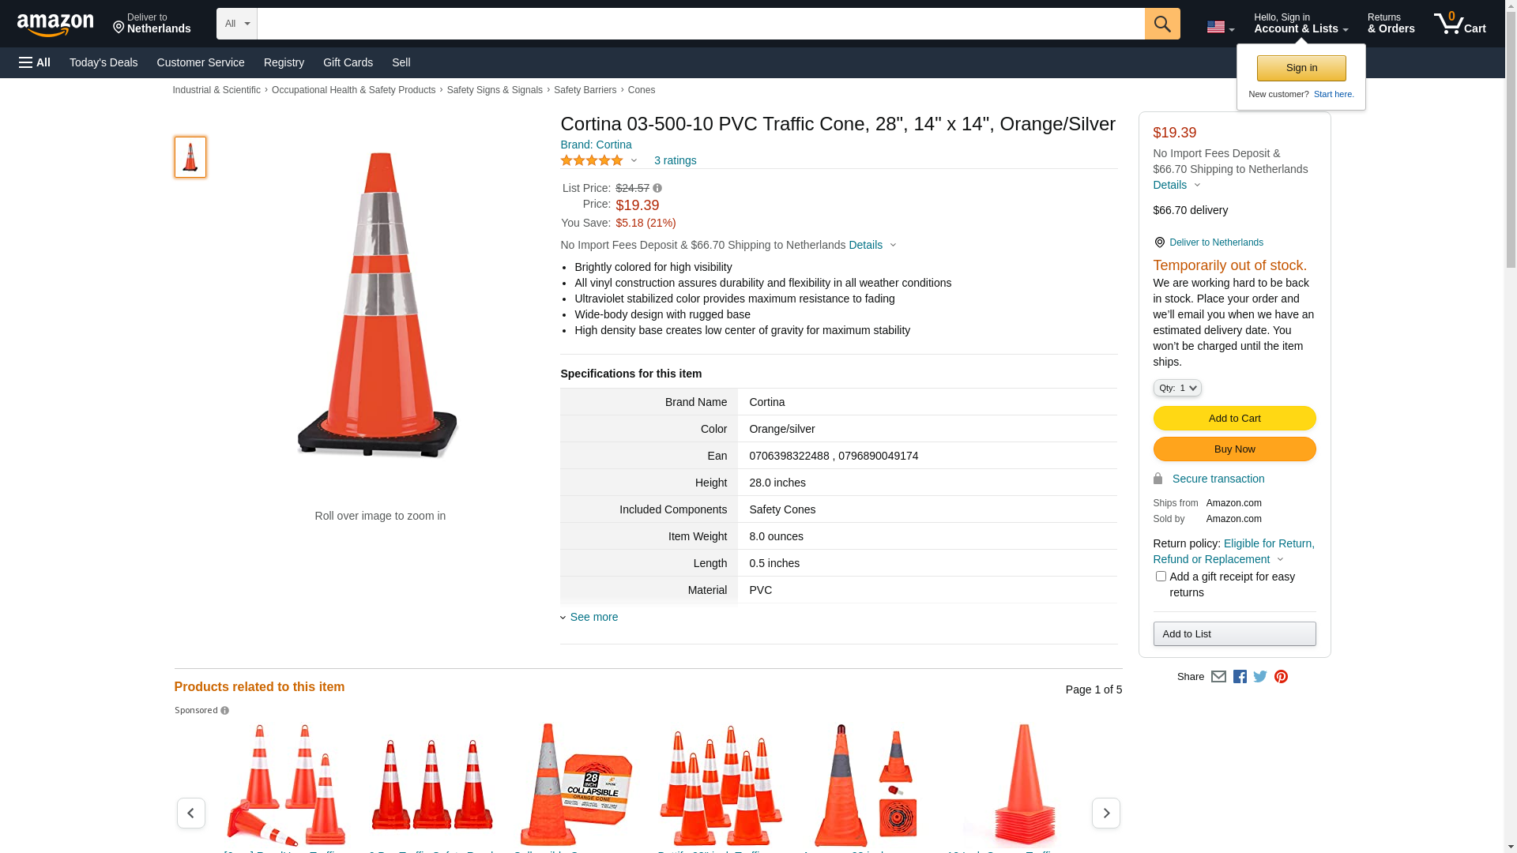Open the Amazon logo home link

(55, 25)
